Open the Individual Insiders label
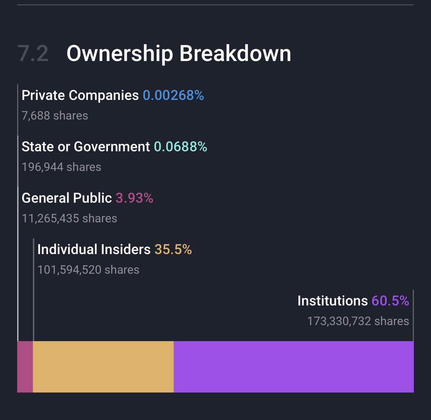Image resolution: width=431 pixels, height=420 pixels. click(94, 249)
